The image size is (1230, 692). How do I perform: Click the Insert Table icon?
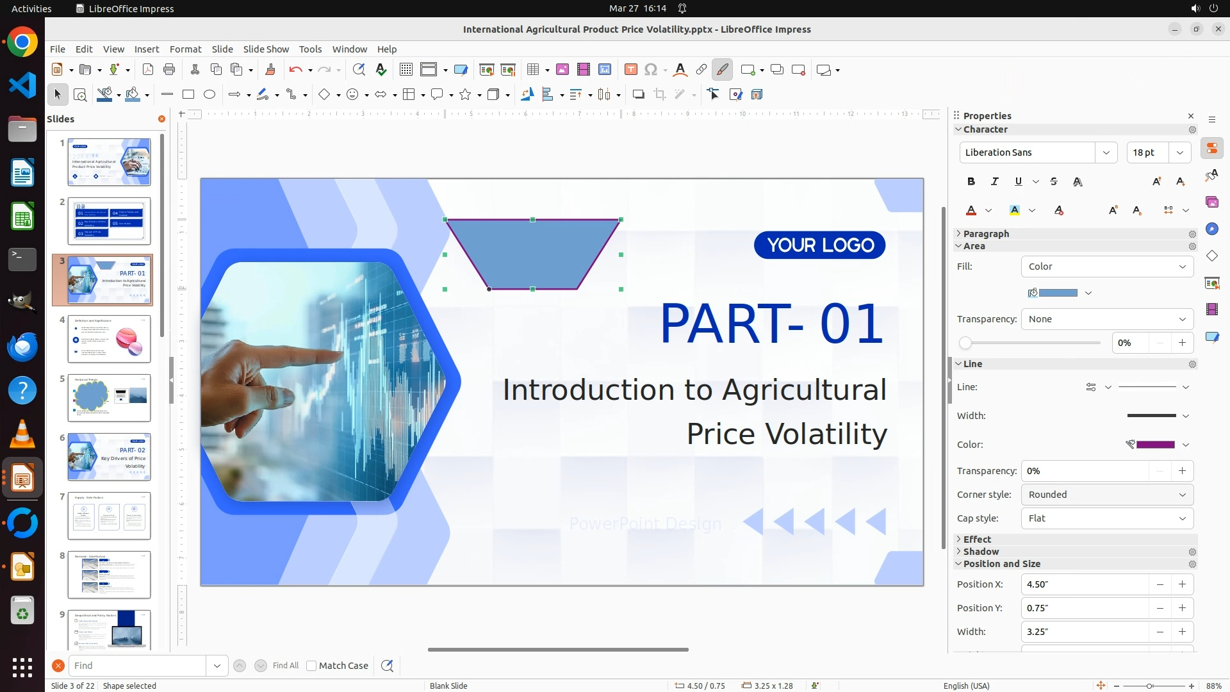pyautogui.click(x=533, y=70)
